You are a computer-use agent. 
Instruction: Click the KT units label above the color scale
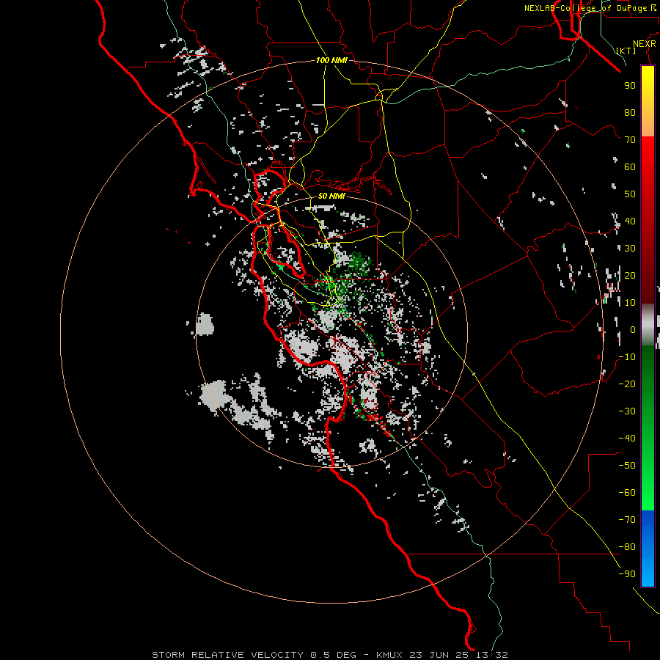point(626,51)
